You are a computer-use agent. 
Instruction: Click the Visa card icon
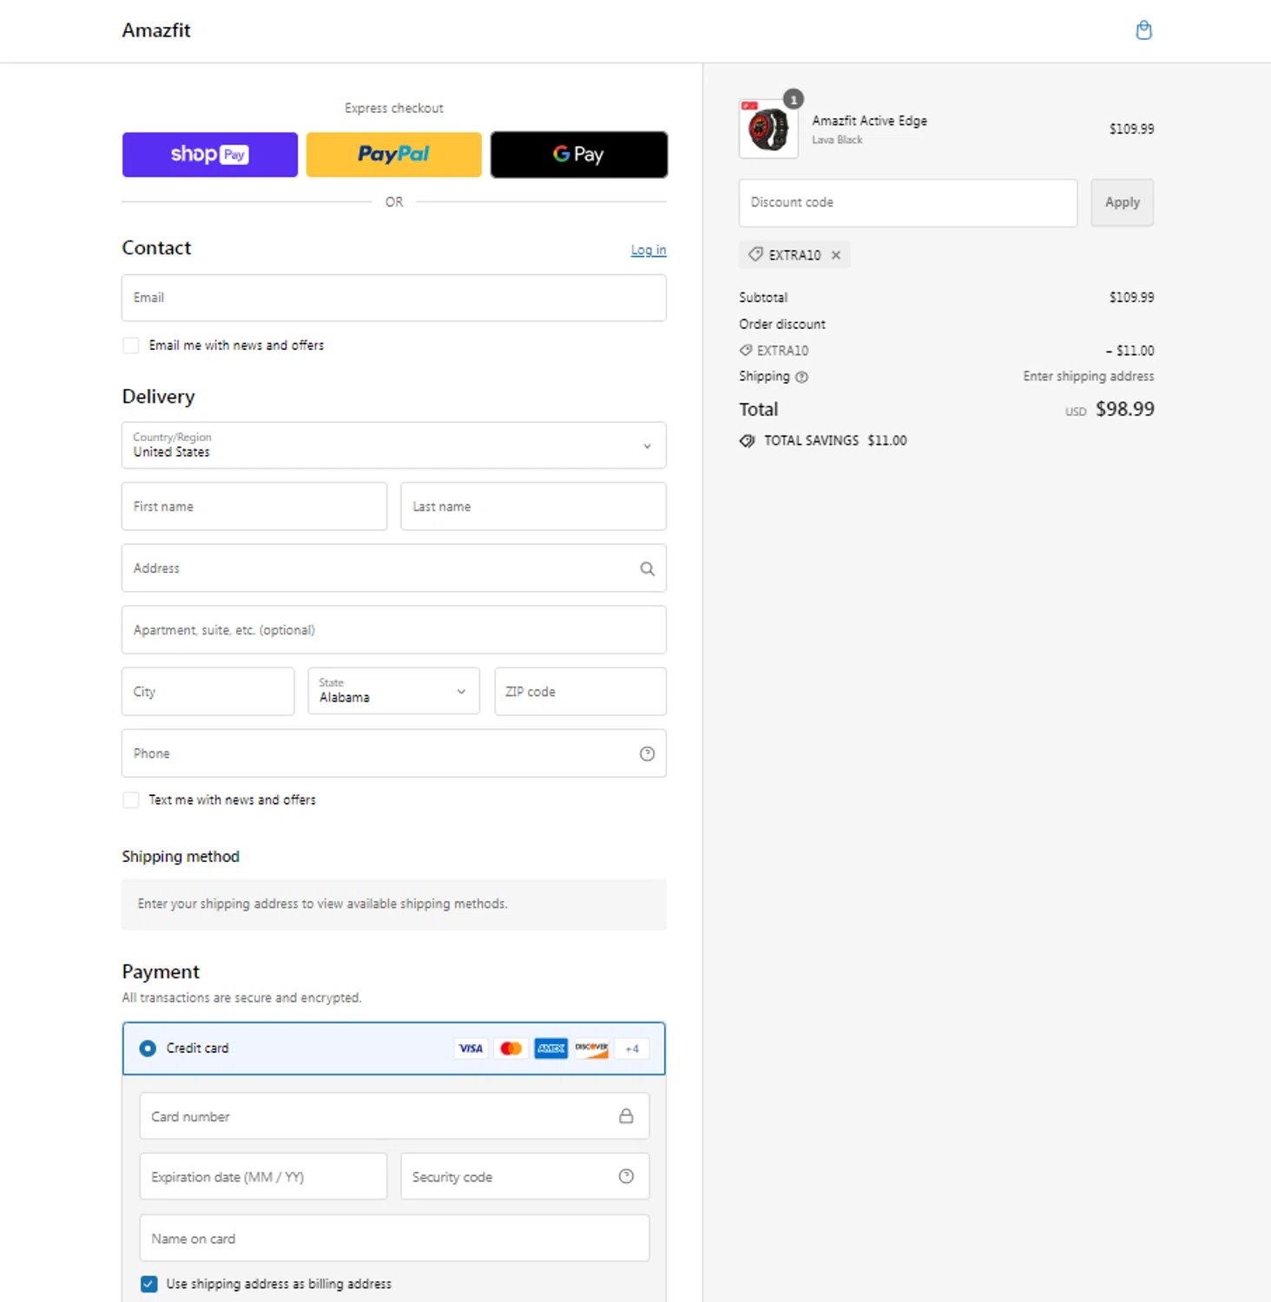coord(471,1049)
